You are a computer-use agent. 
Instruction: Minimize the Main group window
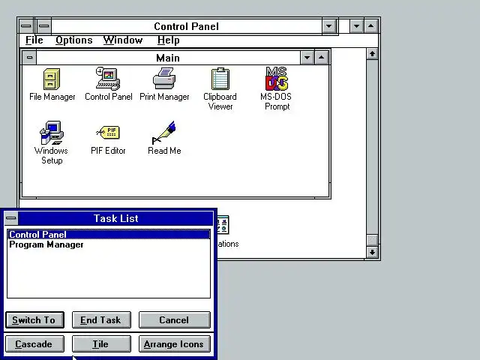[307, 58]
